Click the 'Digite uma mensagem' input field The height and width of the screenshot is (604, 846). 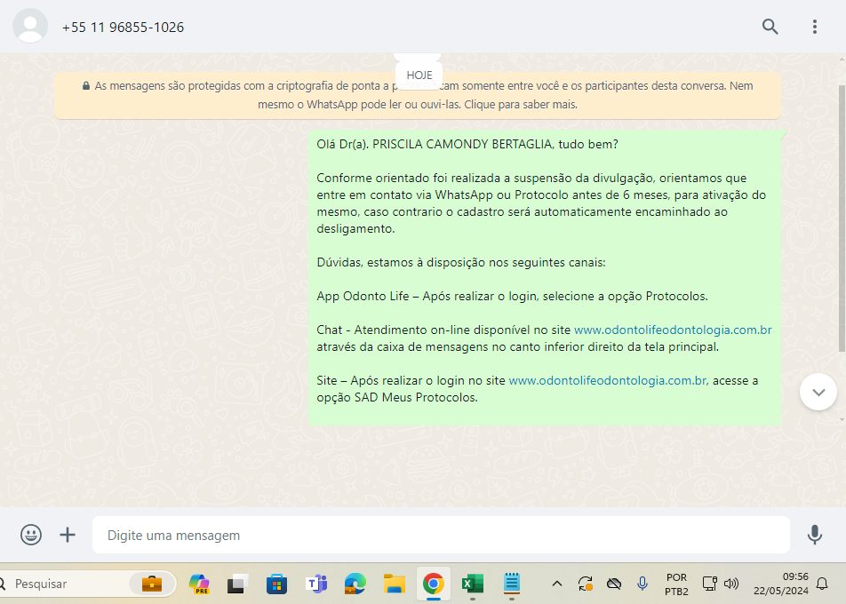440,536
